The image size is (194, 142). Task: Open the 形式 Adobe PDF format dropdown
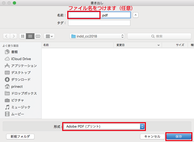click(x=104, y=127)
